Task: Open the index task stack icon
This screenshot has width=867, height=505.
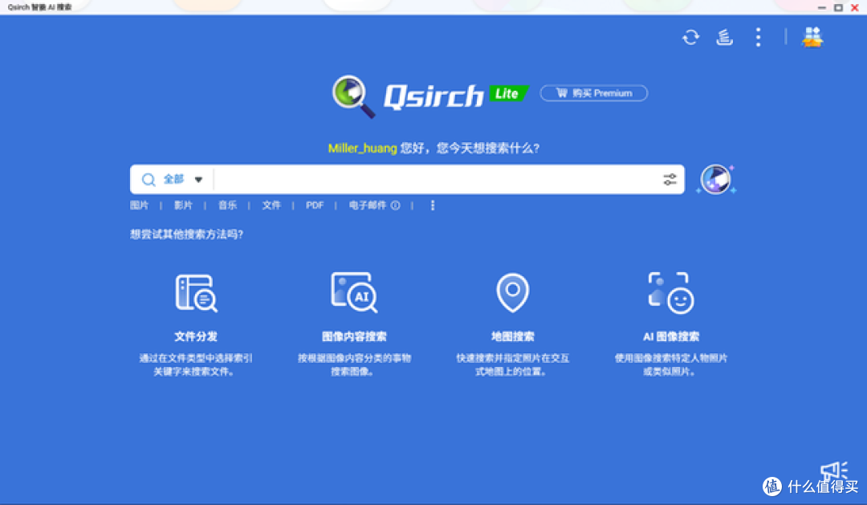Action: [724, 37]
